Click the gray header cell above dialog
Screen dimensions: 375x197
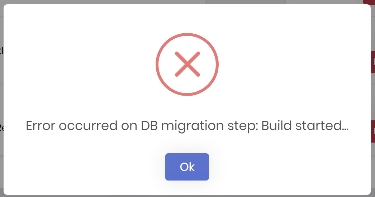(245, 2)
